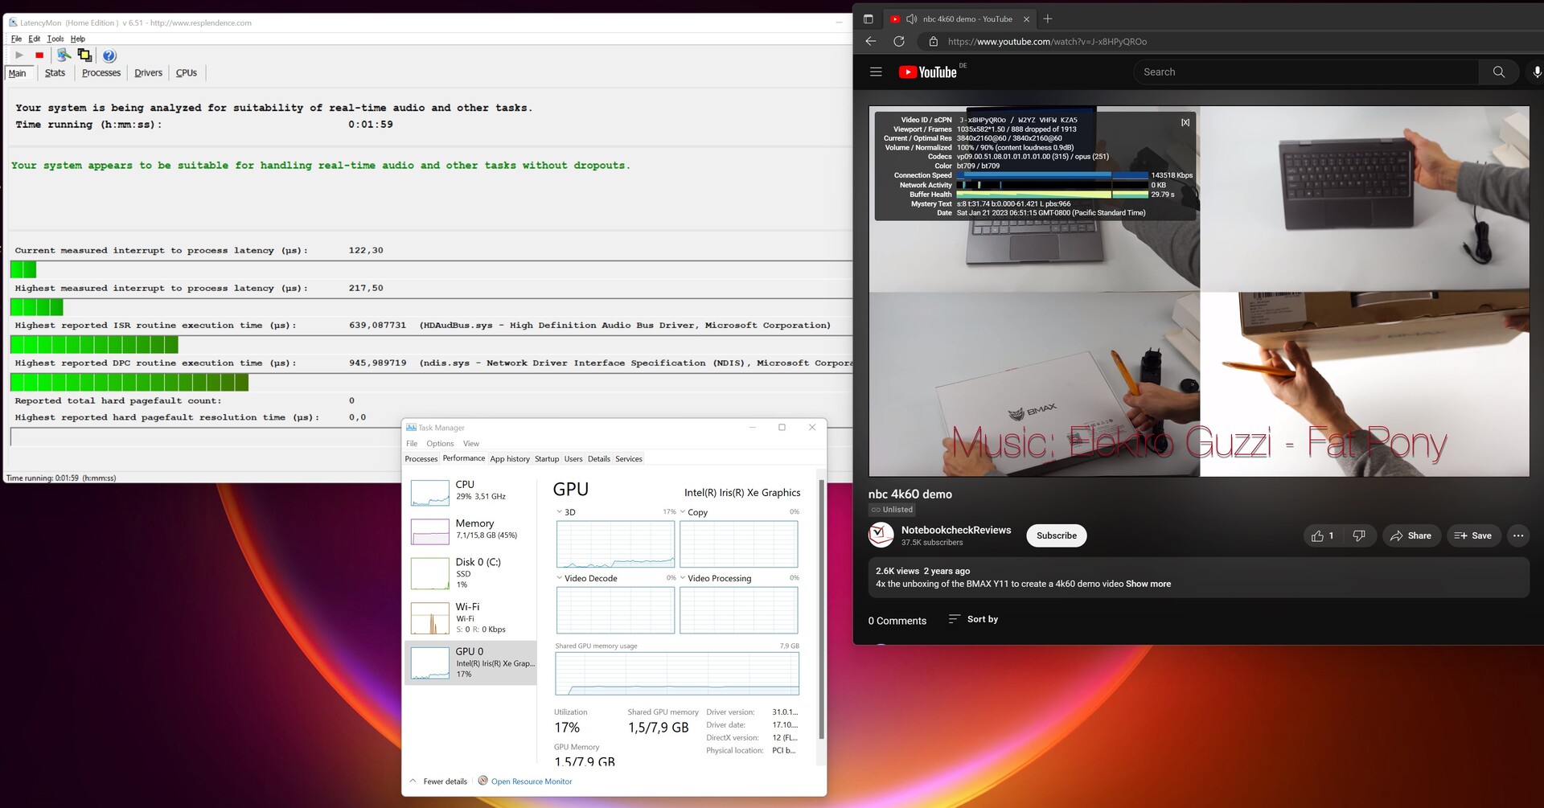Collapse Task Manager with Fewer details
The image size is (1544, 808).
(x=438, y=781)
